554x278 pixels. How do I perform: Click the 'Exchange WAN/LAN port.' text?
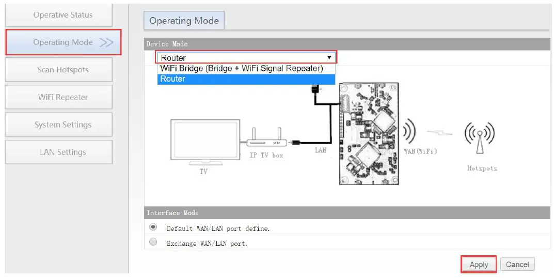(x=207, y=244)
